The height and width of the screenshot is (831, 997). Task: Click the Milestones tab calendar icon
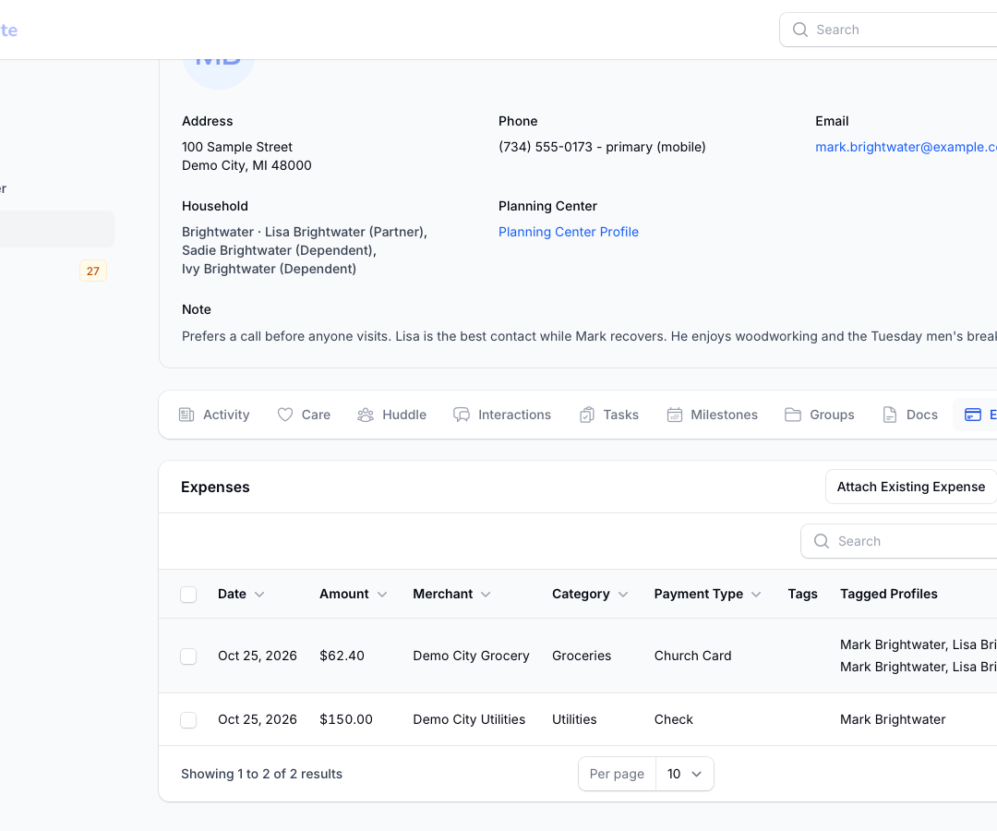pyautogui.click(x=675, y=415)
